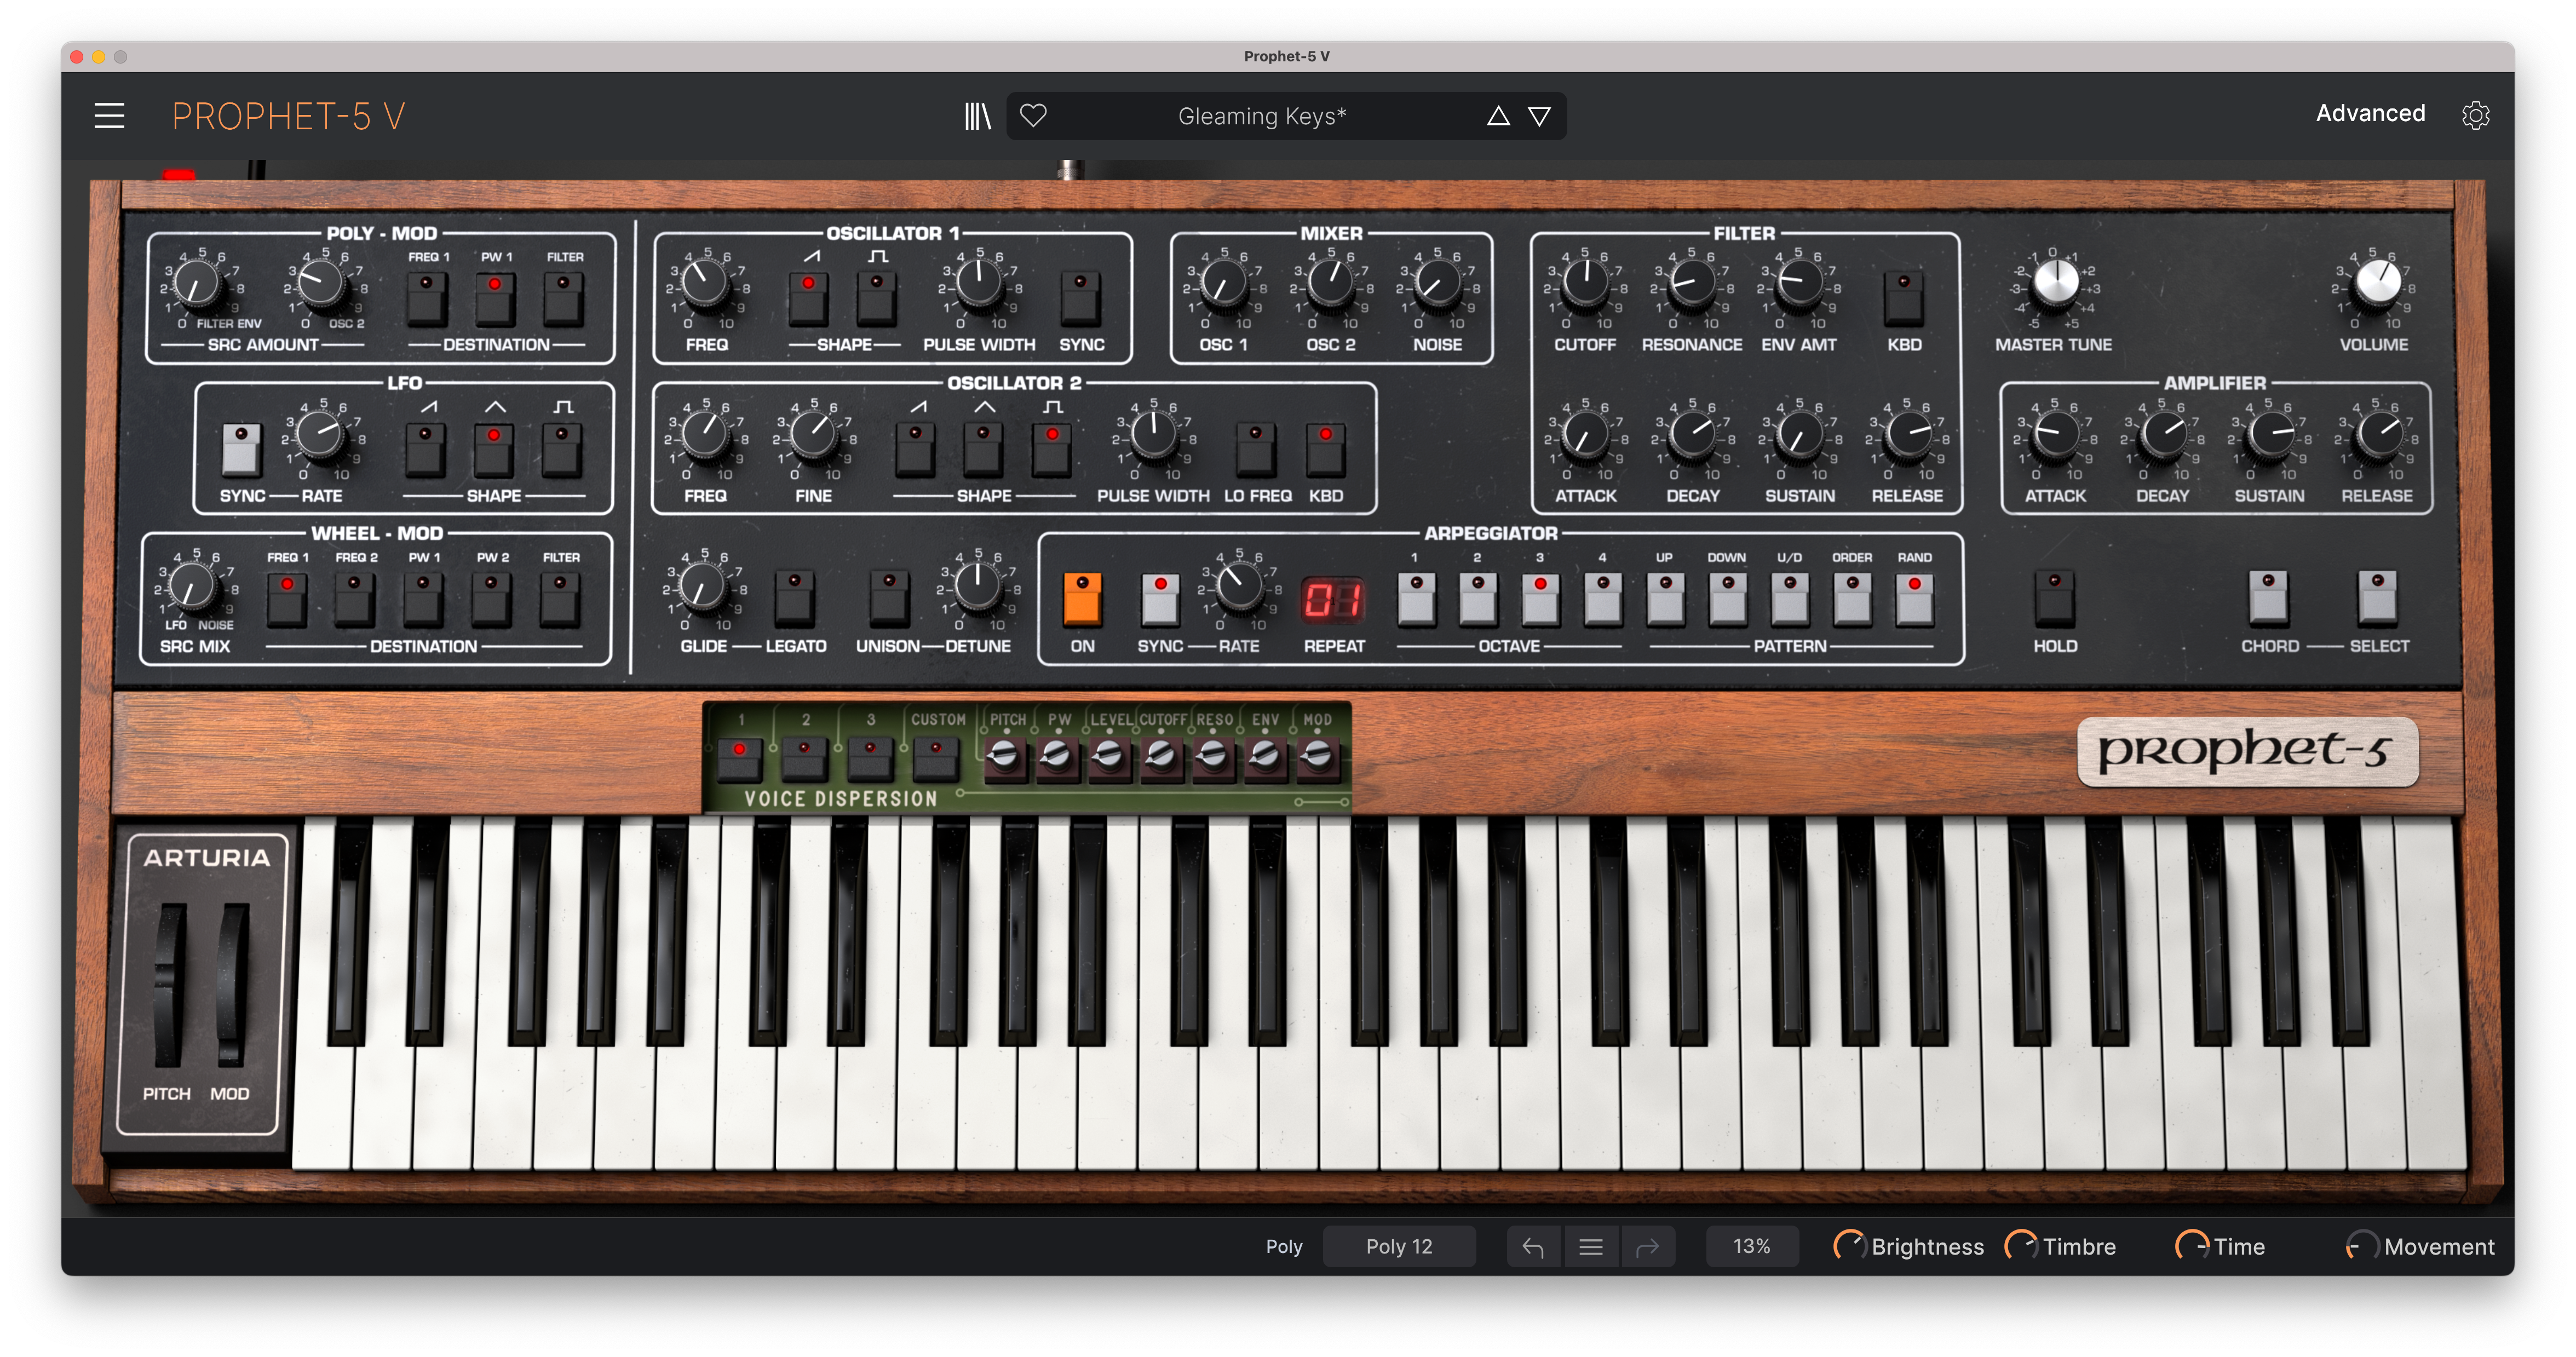This screenshot has height=1357, width=2576.
Task: Toggle the LEGATO button
Action: click(794, 599)
